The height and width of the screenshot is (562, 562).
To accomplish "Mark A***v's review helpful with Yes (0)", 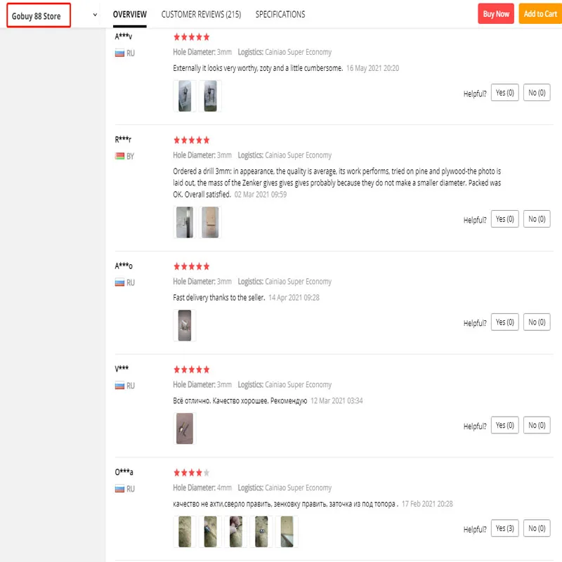I will pyautogui.click(x=504, y=93).
